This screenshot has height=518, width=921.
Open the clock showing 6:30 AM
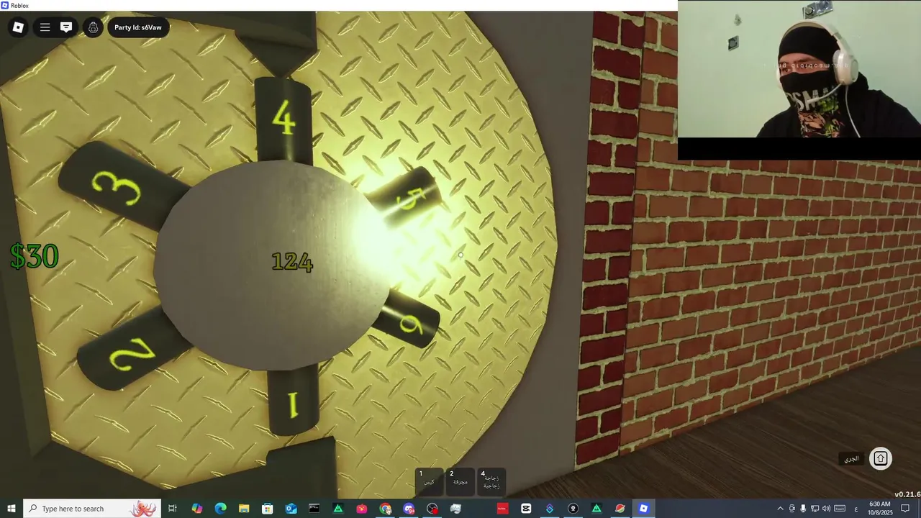point(879,509)
